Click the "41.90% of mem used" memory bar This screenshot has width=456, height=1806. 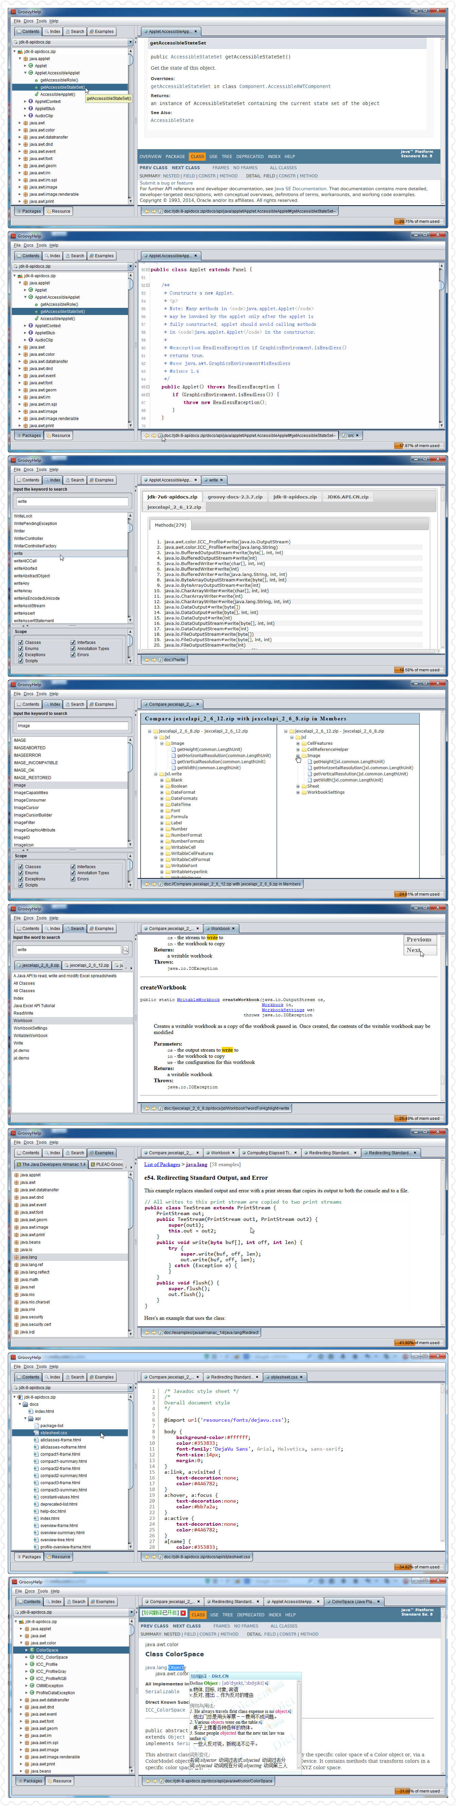point(420,1343)
